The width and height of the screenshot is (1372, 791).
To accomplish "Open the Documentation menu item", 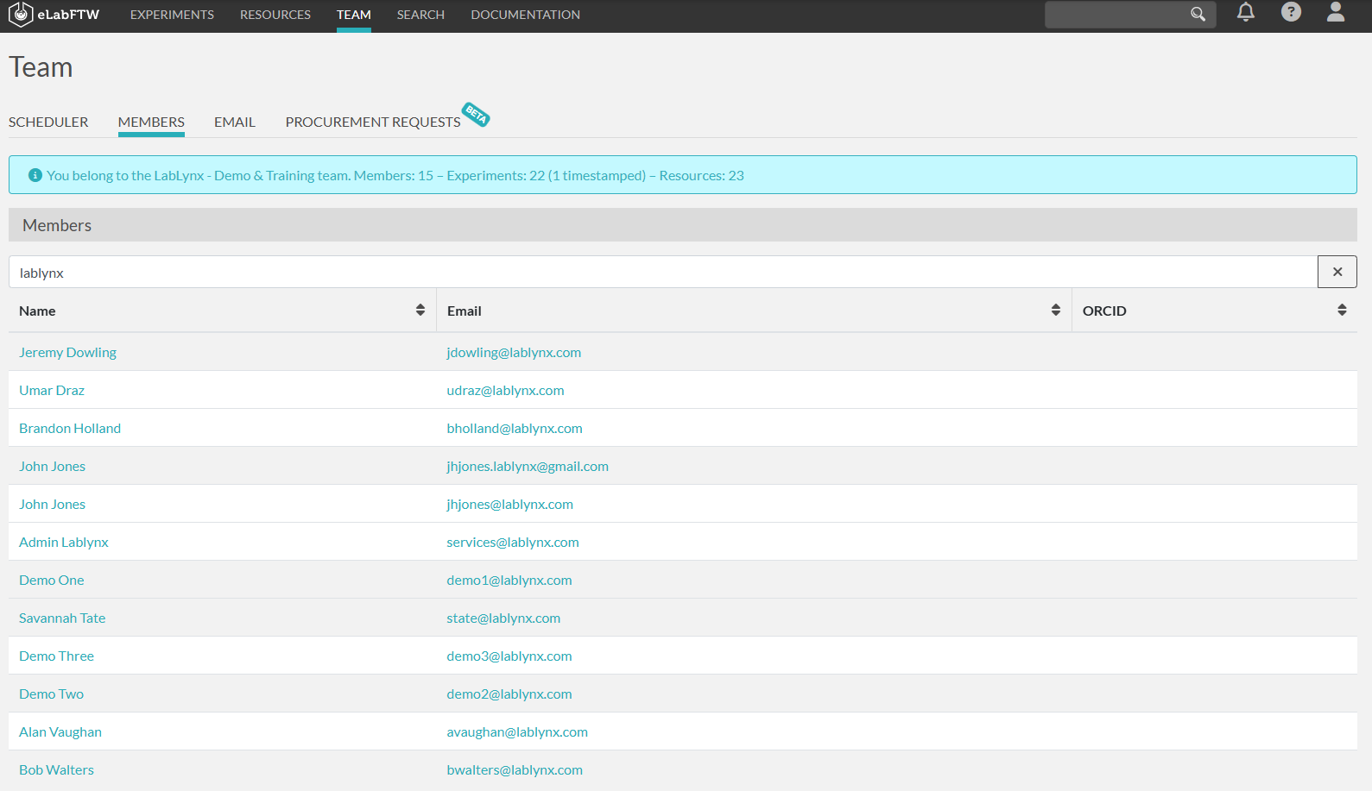I will [x=525, y=15].
